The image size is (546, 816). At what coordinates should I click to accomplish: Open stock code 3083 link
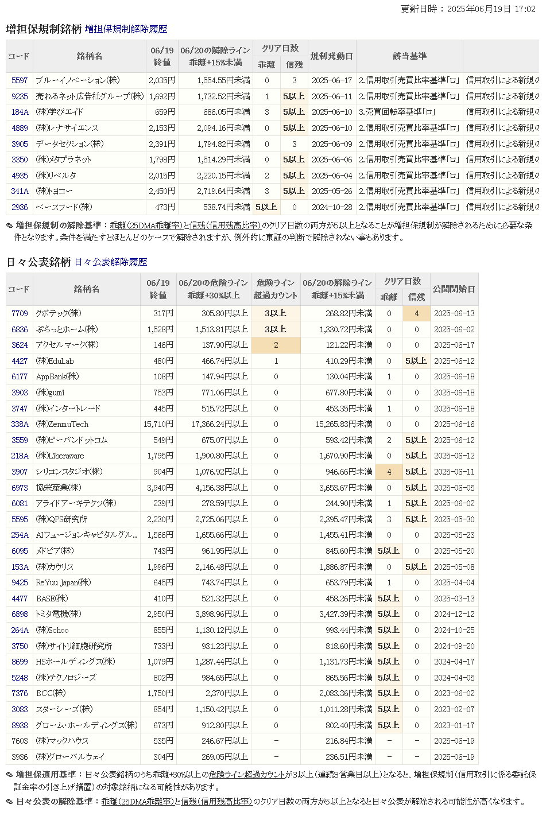[20, 709]
